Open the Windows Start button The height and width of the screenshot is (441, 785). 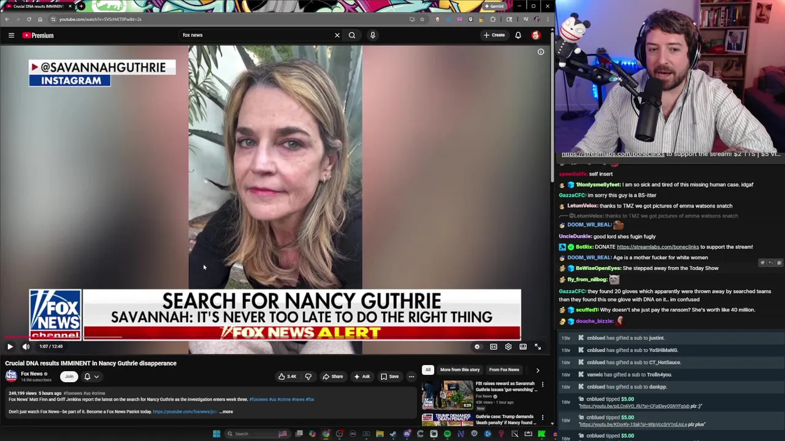pos(216,434)
